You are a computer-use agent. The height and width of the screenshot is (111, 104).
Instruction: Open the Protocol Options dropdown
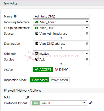(59, 103)
